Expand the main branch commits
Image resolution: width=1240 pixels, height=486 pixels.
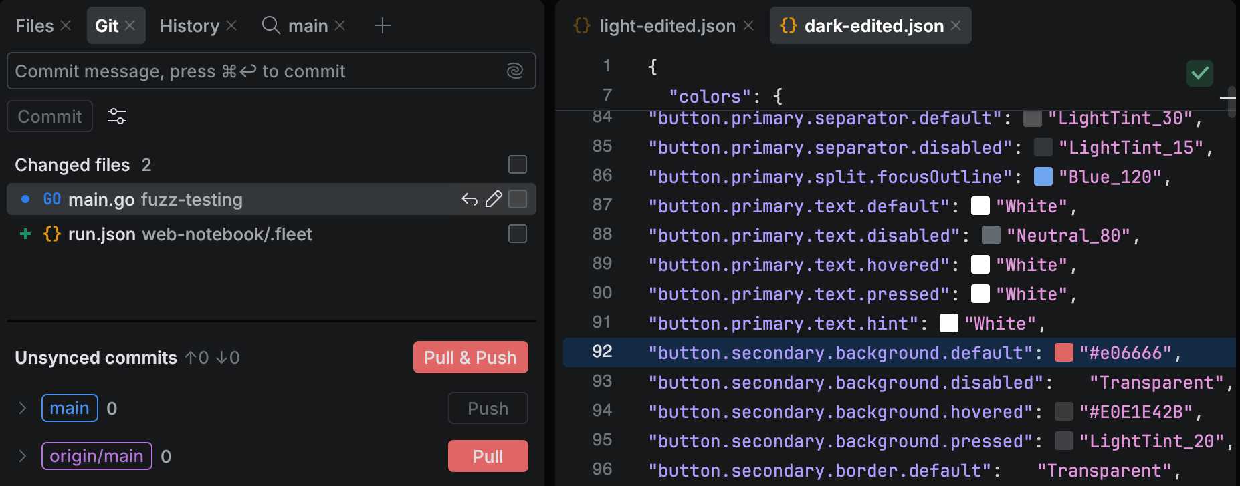coord(23,408)
